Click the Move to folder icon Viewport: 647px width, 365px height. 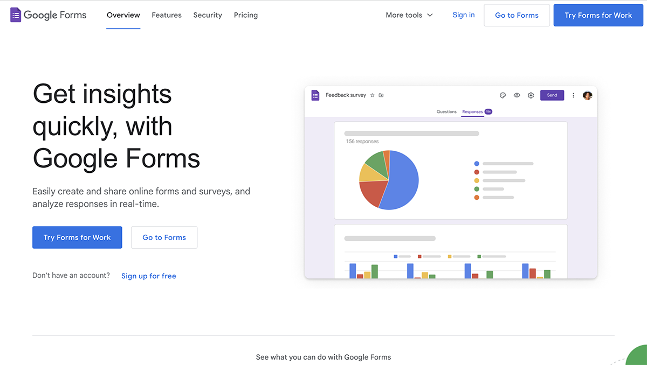click(381, 95)
